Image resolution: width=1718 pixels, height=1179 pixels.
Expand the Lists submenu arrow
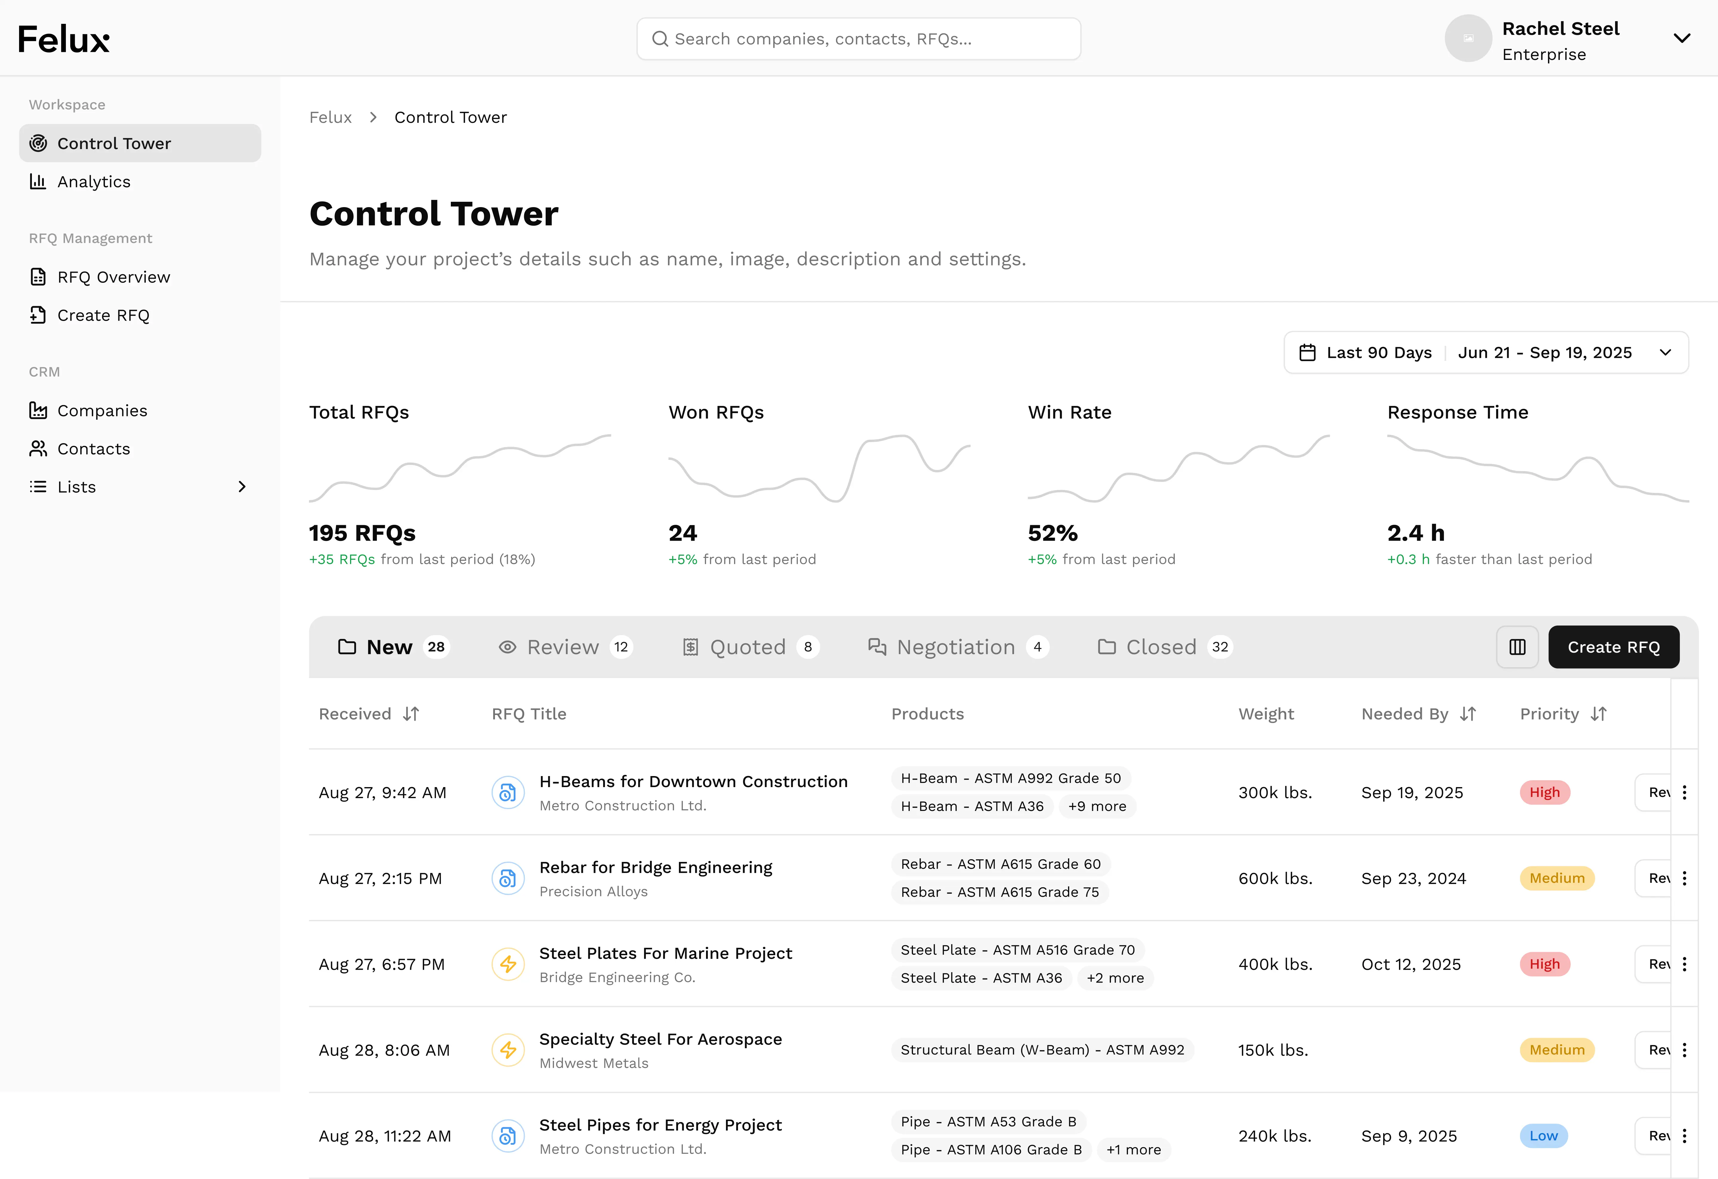point(242,487)
